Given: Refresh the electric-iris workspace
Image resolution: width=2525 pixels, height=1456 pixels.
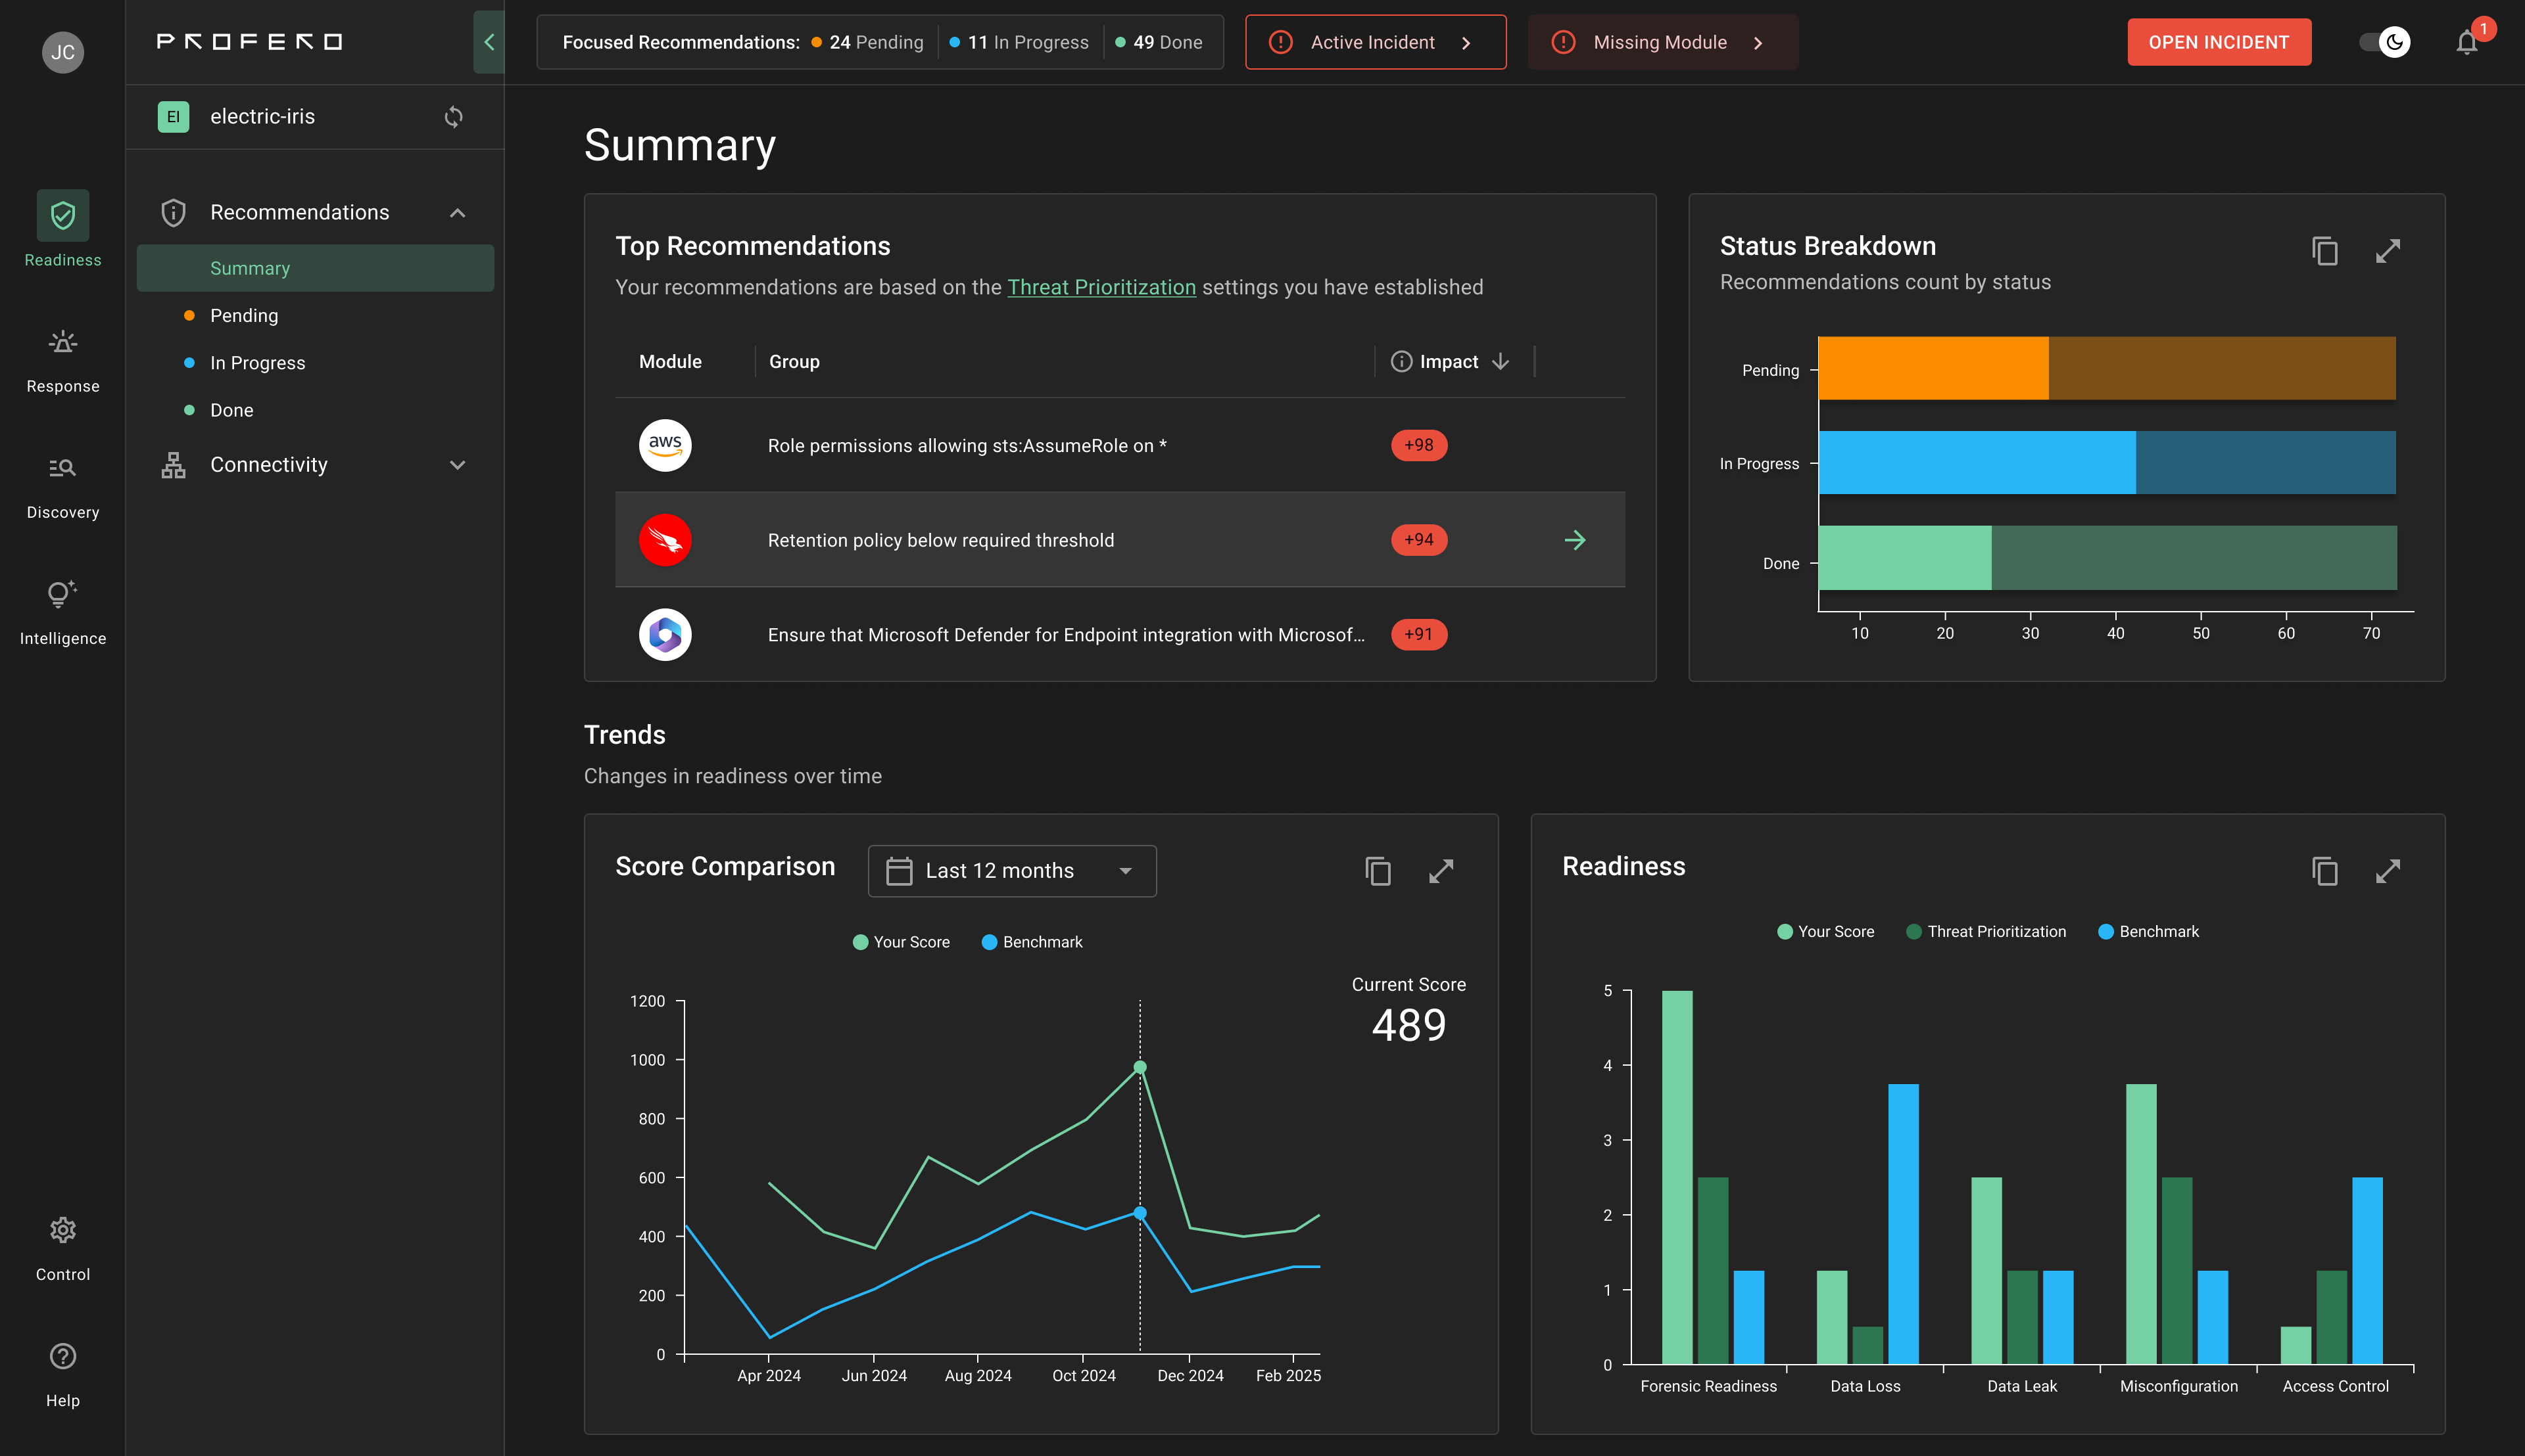Looking at the screenshot, I should click(453, 116).
